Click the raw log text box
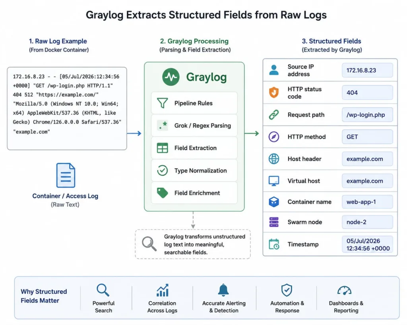Image resolution: width=407 pixels, height=325 pixels. pyautogui.click(x=67, y=108)
